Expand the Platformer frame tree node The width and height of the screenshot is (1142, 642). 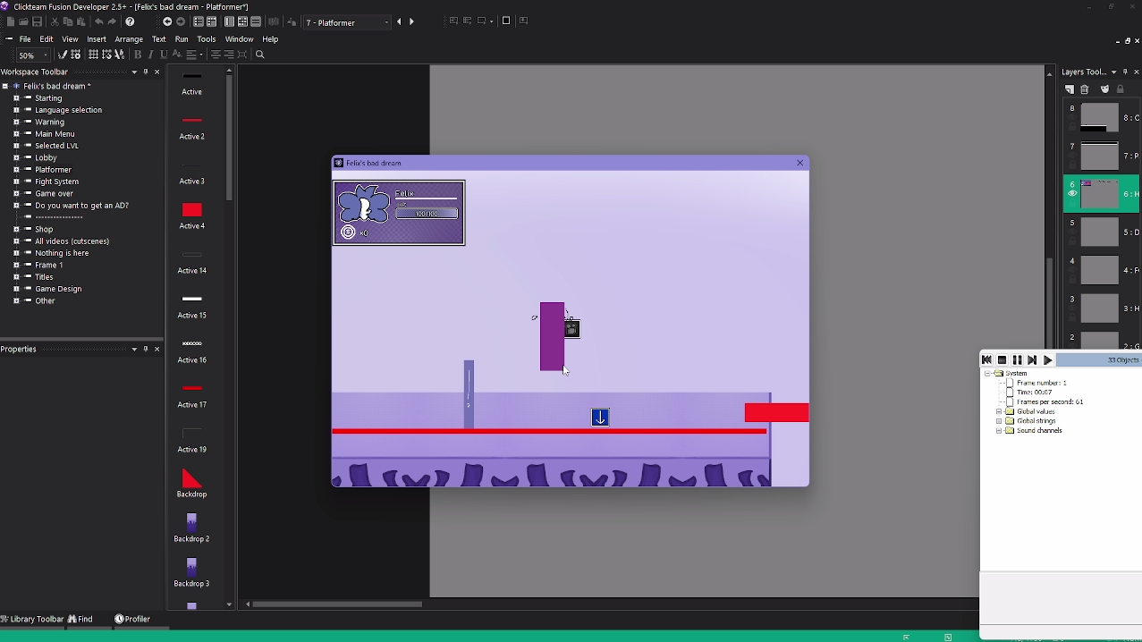[x=16, y=170]
